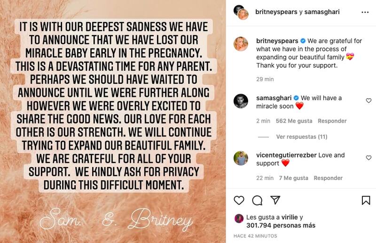Image resolution: width=376 pixels, height=243 pixels.
Task: Click the Sam & Britney announcement image
Action: [113, 121]
